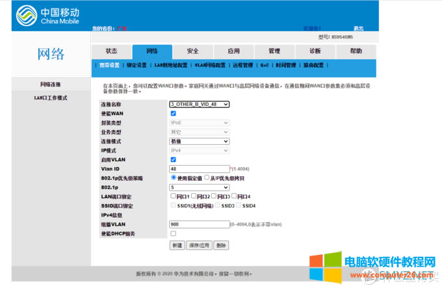The width and height of the screenshot is (442, 288).
Task: Toggle the 使能WAN checkbox
Action: (173, 114)
